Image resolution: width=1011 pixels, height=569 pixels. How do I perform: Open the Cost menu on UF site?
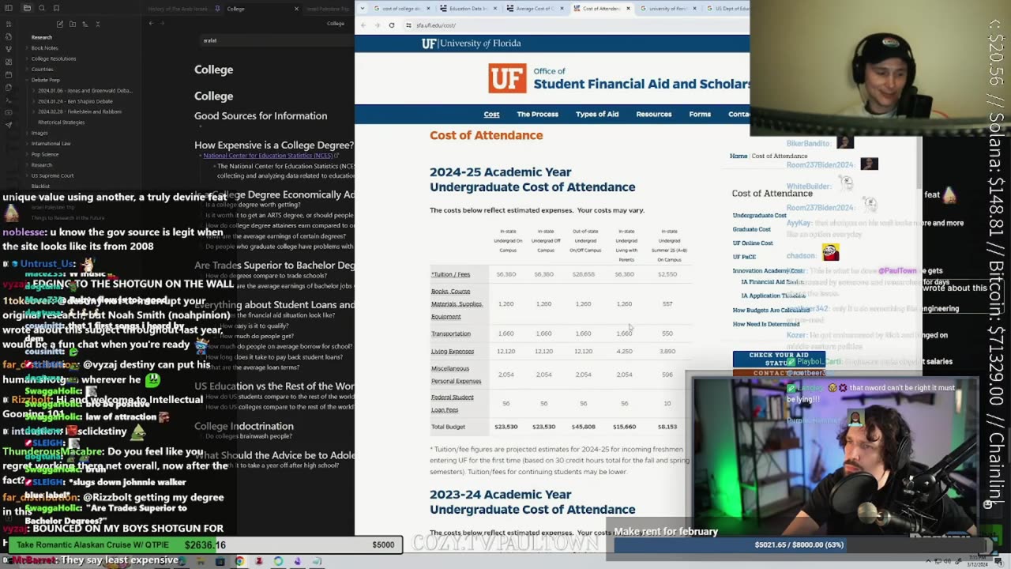[491, 114]
